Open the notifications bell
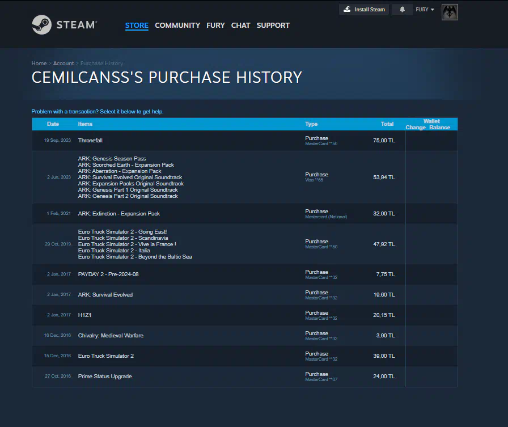508x427 pixels. [x=402, y=10]
